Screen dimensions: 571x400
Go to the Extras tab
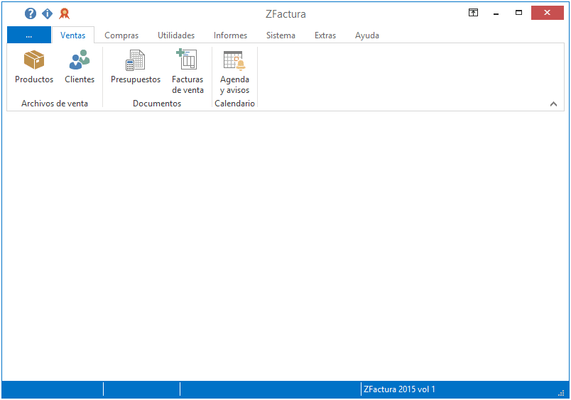[325, 35]
